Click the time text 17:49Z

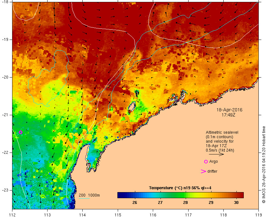[x=228, y=115]
